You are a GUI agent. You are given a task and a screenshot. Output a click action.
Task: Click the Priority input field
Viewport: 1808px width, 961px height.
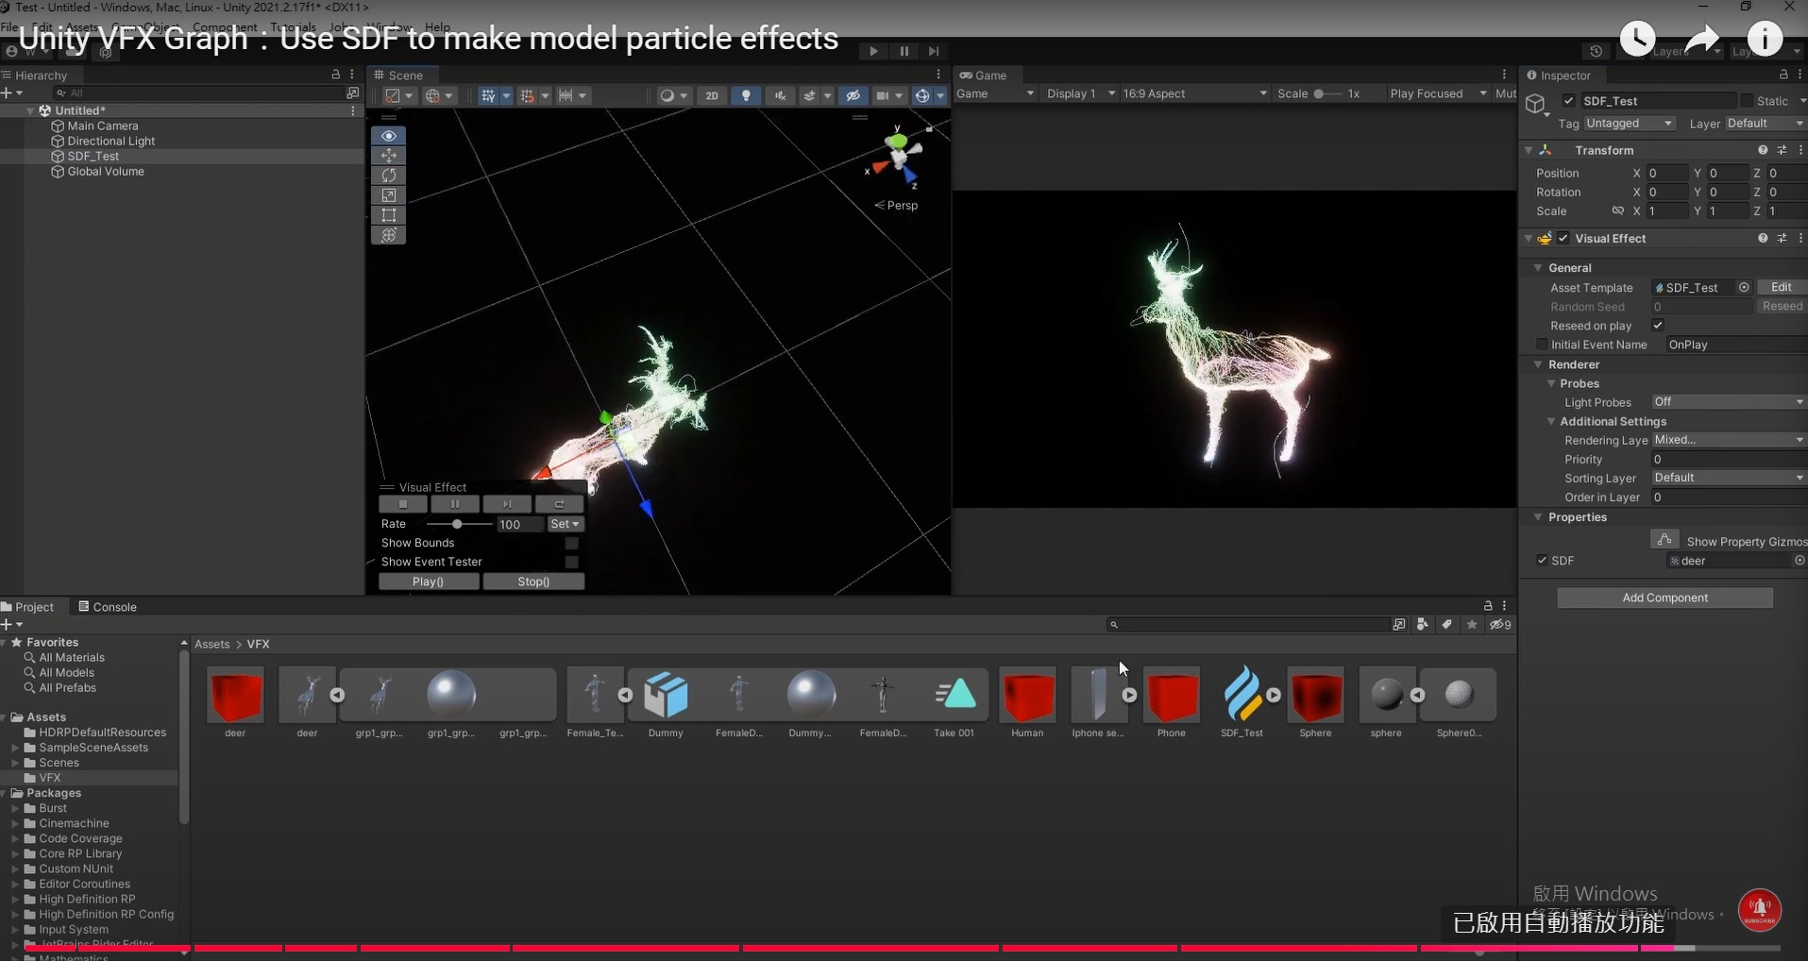[x=1729, y=460]
